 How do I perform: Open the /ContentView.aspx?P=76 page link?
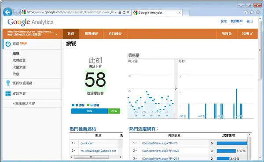point(160,144)
